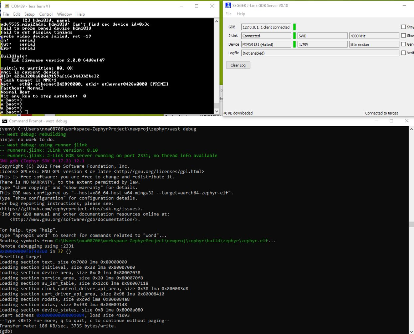The image size is (414, 334).
Task: Click 'Remote debugging using :2331' line
Action: point(37,246)
